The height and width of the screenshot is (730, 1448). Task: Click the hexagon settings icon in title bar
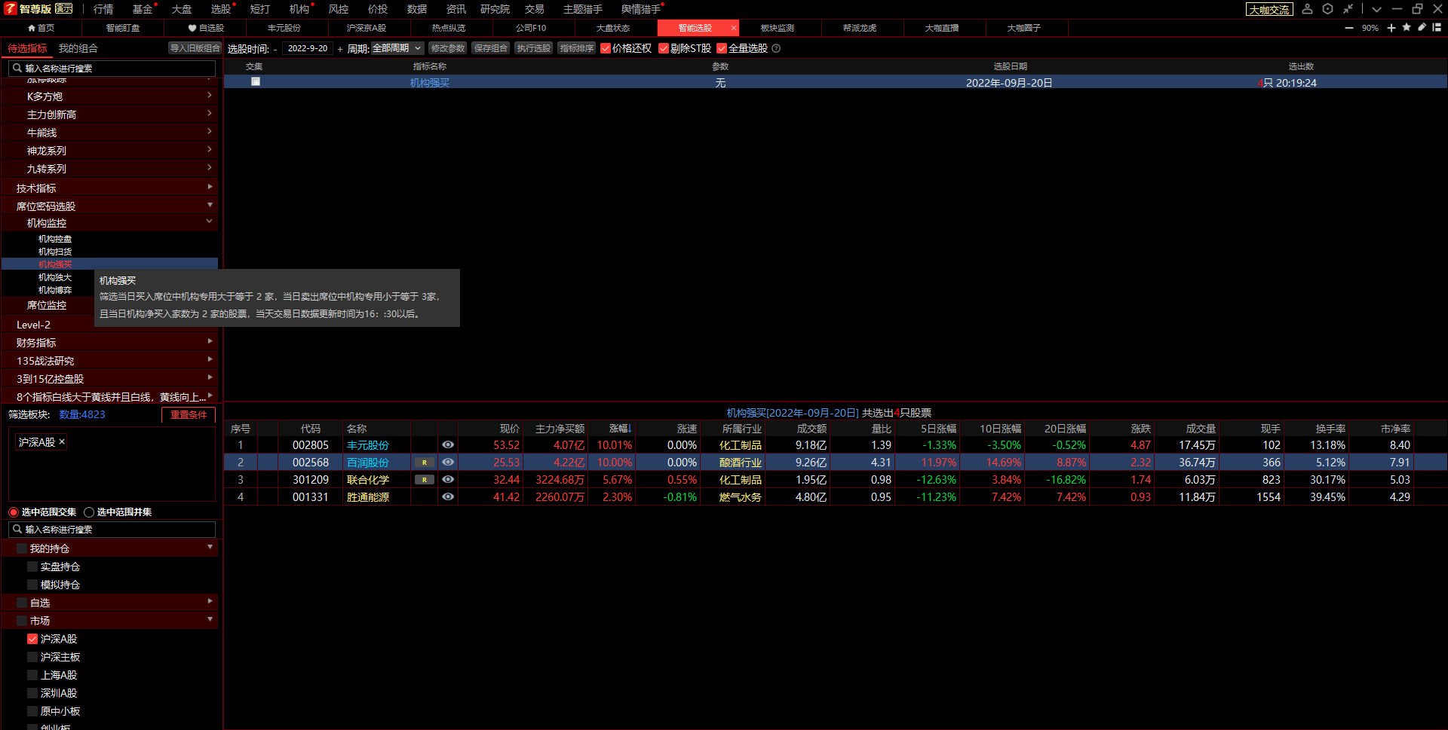(1328, 9)
